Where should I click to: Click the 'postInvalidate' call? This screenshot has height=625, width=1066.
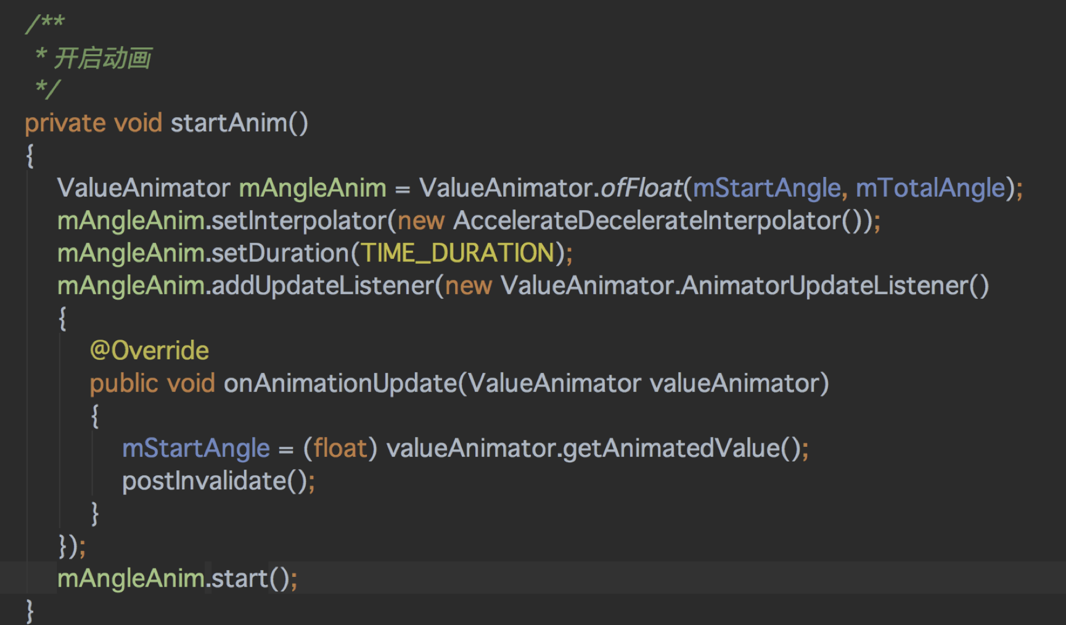click(x=205, y=481)
